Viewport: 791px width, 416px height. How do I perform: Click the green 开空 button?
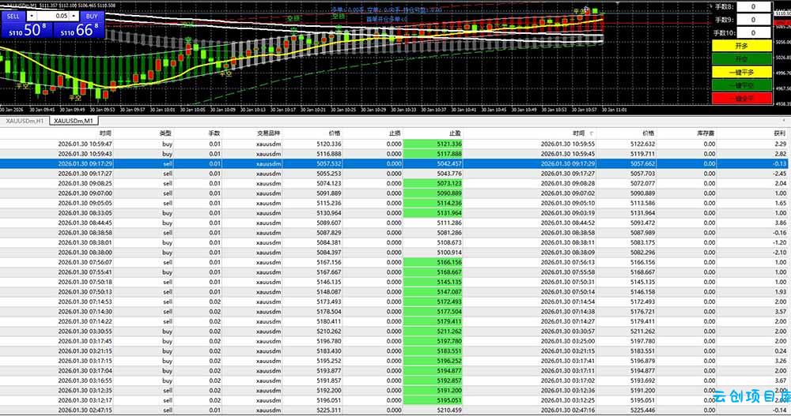(742, 59)
